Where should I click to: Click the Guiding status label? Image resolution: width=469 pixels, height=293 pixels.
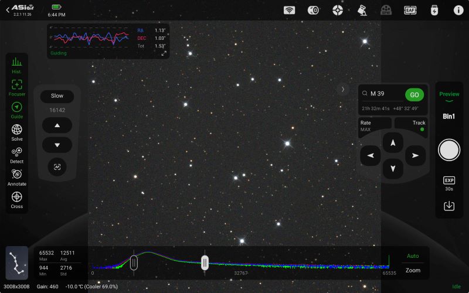click(58, 53)
